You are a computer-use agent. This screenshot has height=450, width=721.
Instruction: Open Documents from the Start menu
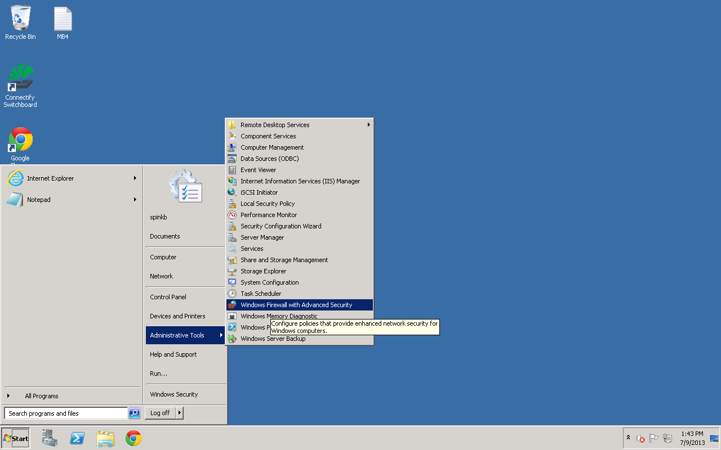(x=185, y=236)
